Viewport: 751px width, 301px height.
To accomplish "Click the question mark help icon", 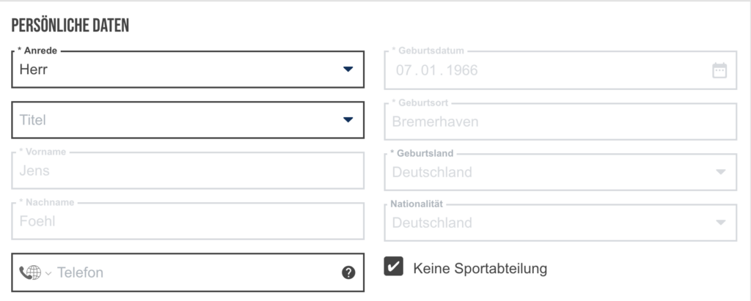I will (348, 272).
